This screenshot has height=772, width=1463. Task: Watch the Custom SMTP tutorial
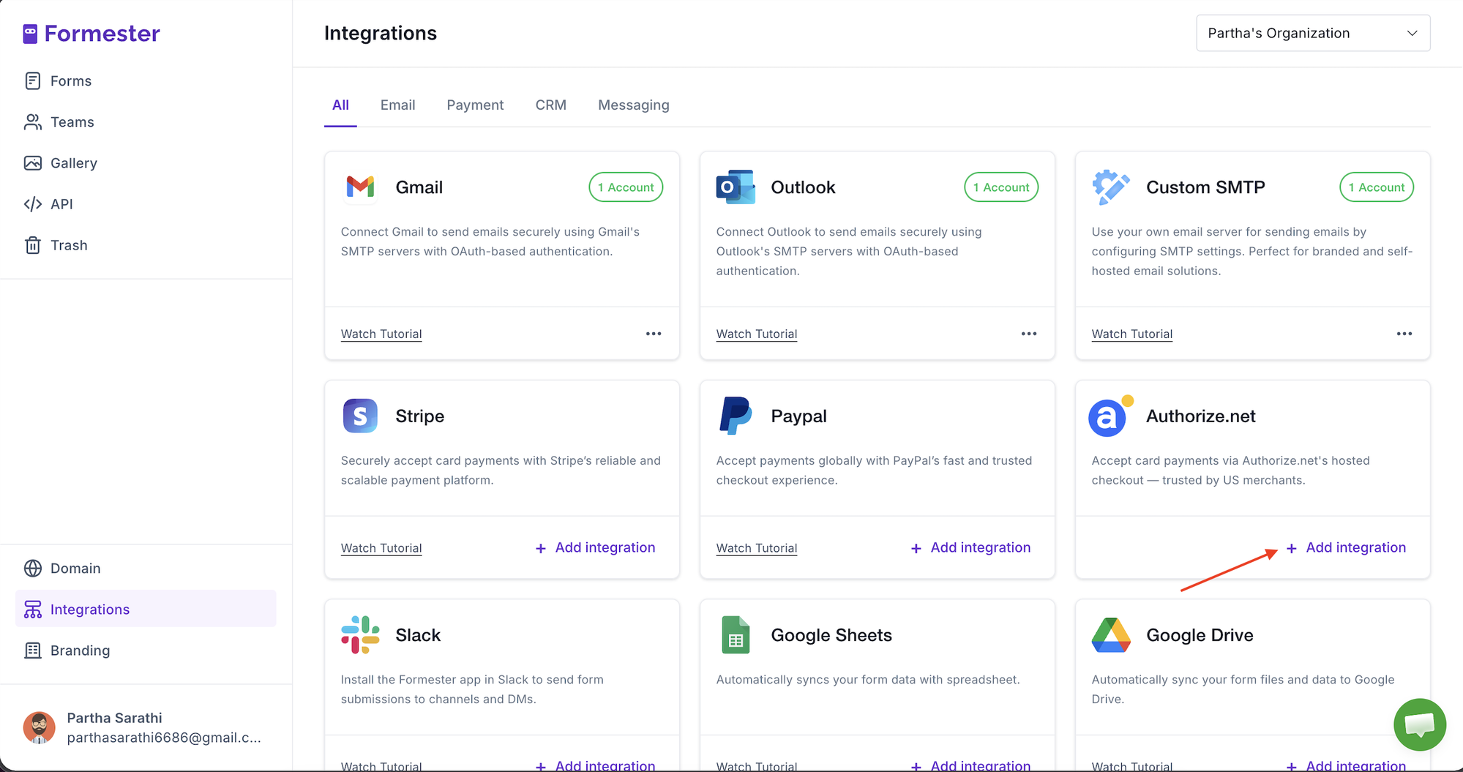[x=1132, y=334]
